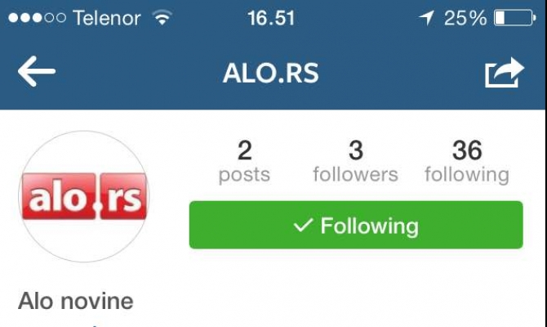Tap the battery indicator icon
547x327 pixels.
point(515,18)
